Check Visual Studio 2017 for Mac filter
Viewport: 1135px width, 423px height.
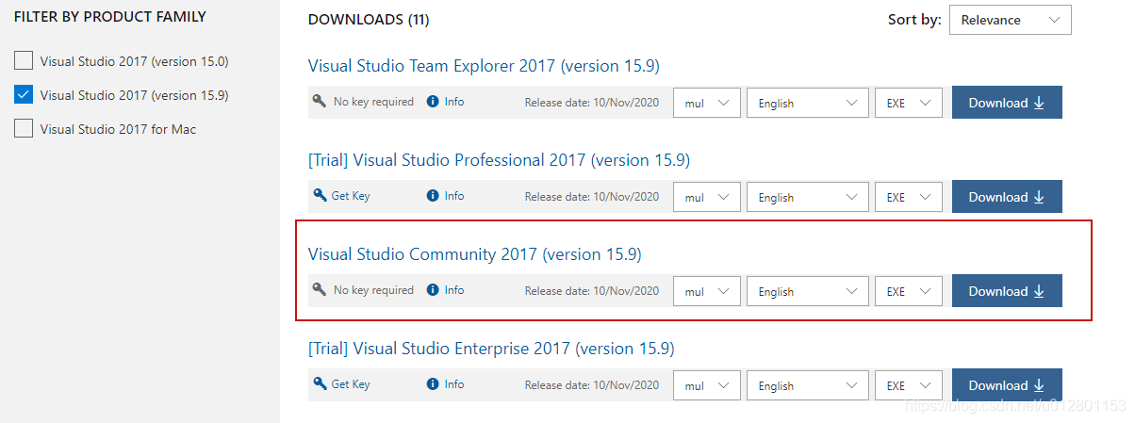tap(24, 129)
